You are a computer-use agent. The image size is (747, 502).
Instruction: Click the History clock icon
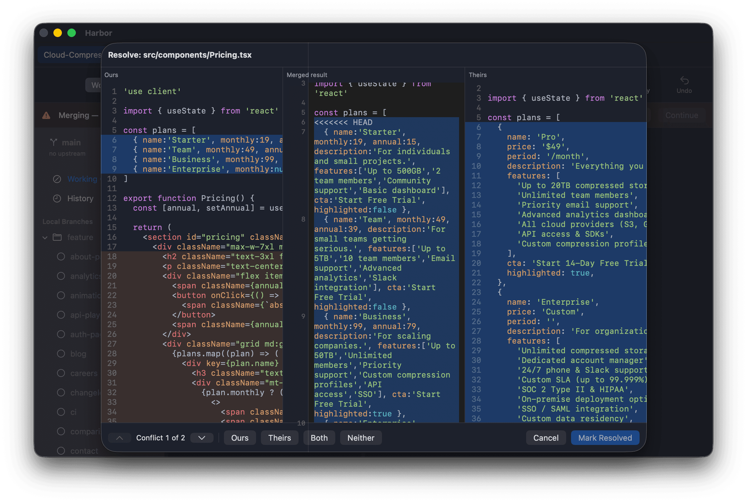pyautogui.click(x=57, y=198)
